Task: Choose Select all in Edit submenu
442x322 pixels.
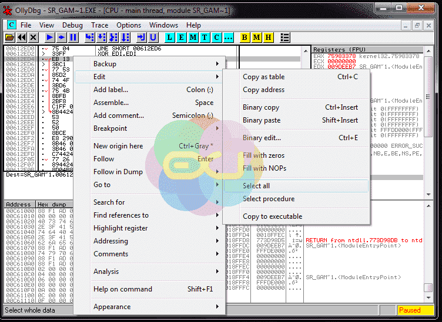Action: coord(296,186)
